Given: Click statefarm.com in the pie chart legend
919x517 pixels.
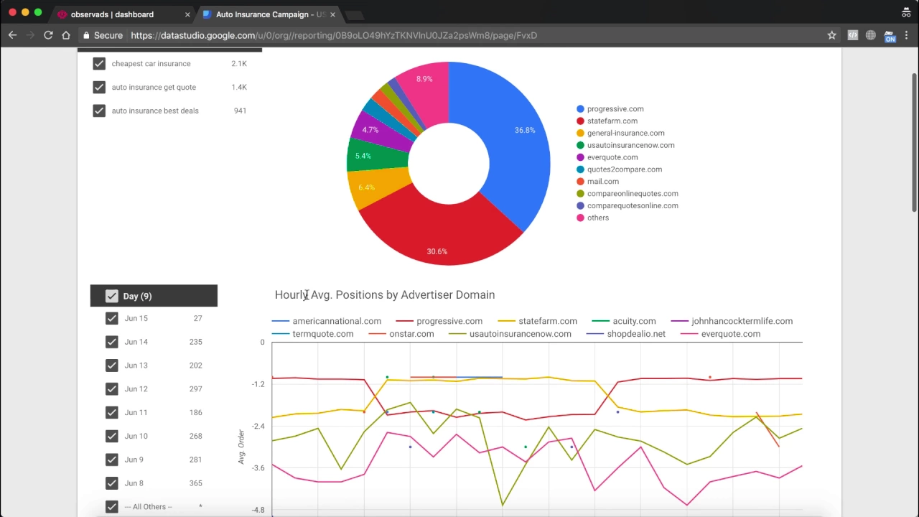Looking at the screenshot, I should click(x=612, y=121).
